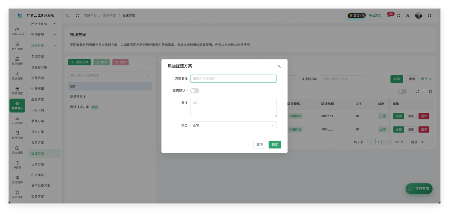Open notifications bell with 99+ badge
This screenshot has width=449, height=212.
click(389, 15)
